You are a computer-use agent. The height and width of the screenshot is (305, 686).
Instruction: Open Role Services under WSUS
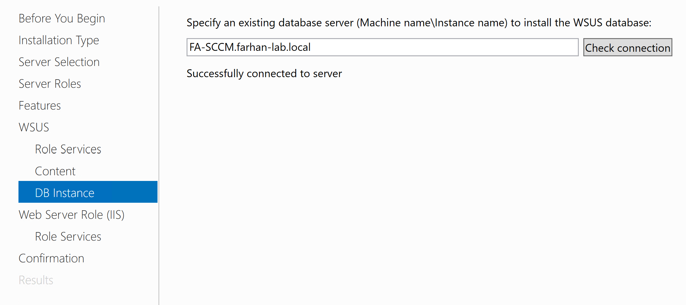tap(68, 149)
